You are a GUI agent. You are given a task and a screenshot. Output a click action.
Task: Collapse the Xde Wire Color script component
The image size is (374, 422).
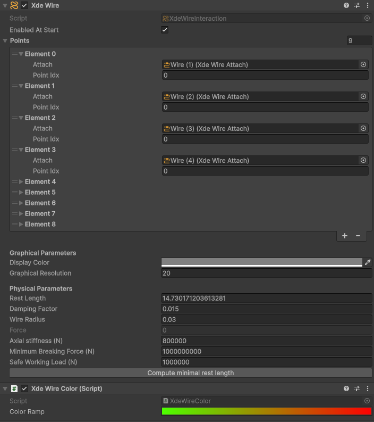5,388
